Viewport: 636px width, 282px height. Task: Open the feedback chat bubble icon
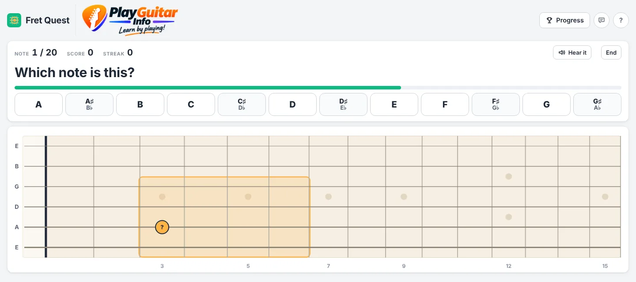(601, 20)
